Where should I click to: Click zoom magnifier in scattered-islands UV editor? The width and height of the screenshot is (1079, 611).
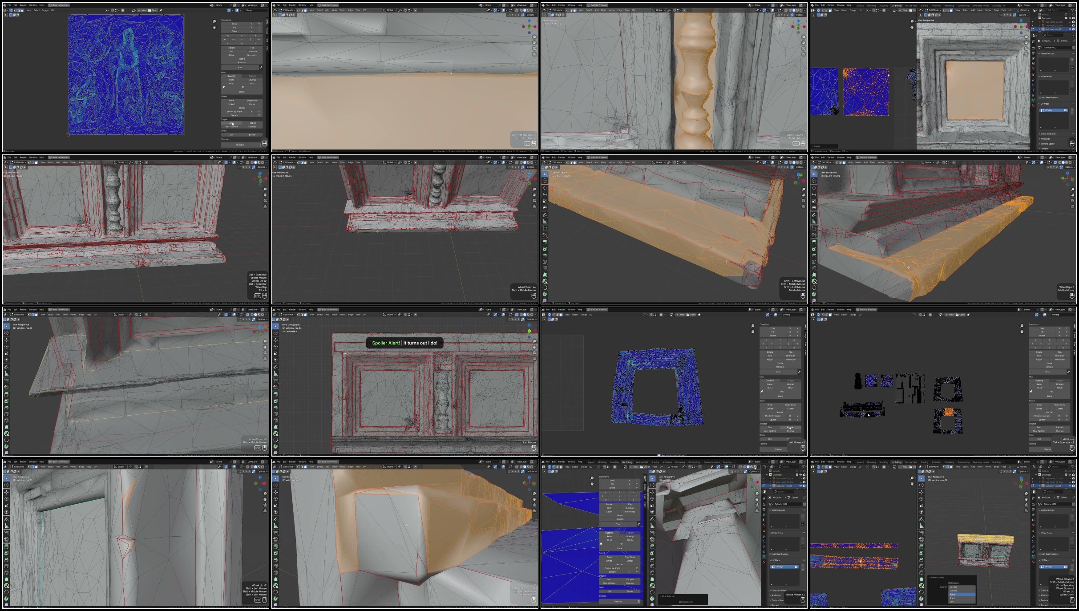tap(1022, 326)
